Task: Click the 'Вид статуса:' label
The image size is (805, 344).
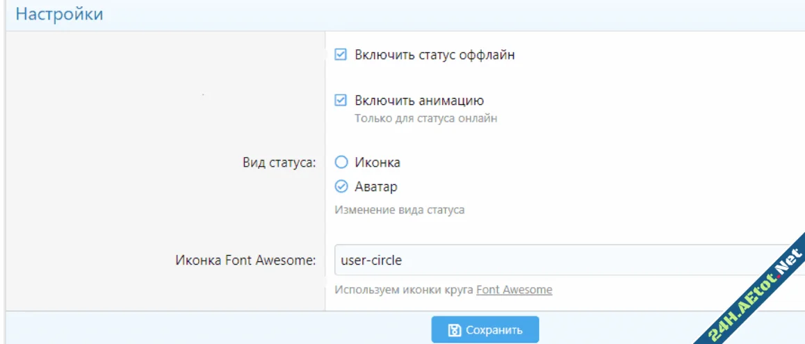Action: [x=279, y=163]
